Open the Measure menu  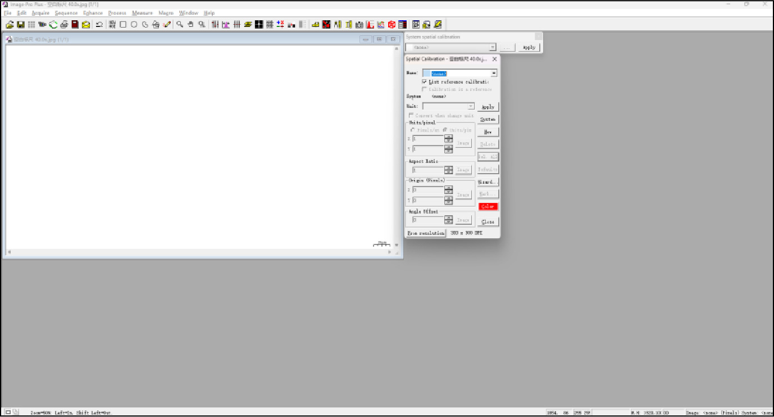point(142,13)
